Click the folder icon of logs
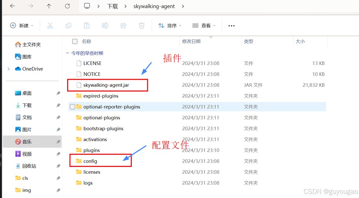Viewport: 359px width, 198px height. [79, 183]
